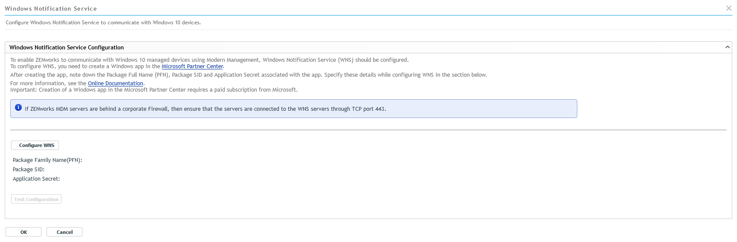The height and width of the screenshot is (242, 737).
Task: Click the Test Configuration button
Action: pos(36,199)
